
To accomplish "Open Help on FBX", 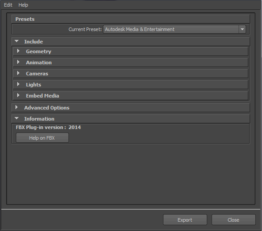I will (x=42, y=138).
